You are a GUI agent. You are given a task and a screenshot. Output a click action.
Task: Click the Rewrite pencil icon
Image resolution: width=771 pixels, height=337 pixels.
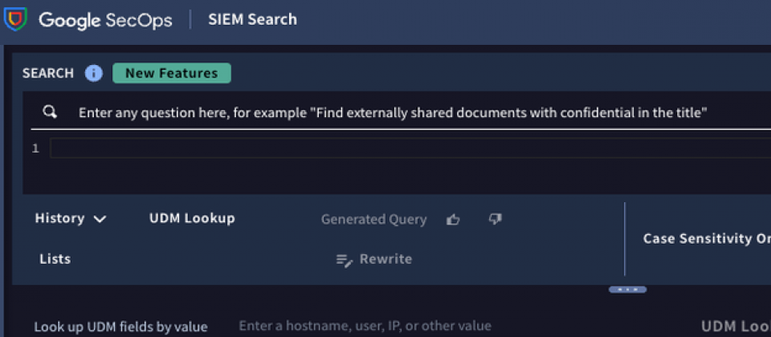(345, 260)
